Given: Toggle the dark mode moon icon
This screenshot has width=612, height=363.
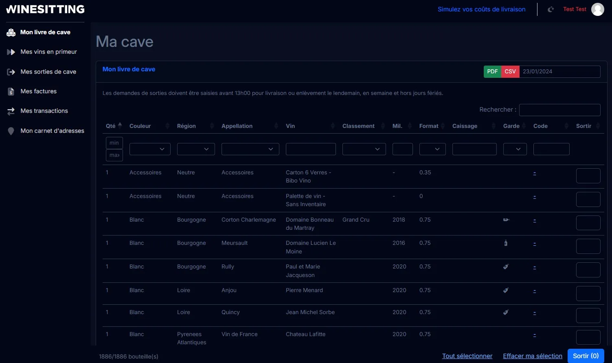Looking at the screenshot, I should point(551,9).
